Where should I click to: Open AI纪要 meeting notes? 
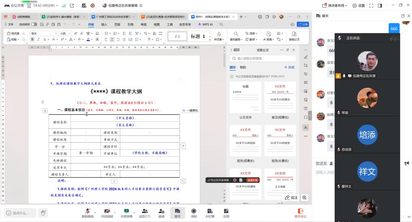click(x=210, y=213)
